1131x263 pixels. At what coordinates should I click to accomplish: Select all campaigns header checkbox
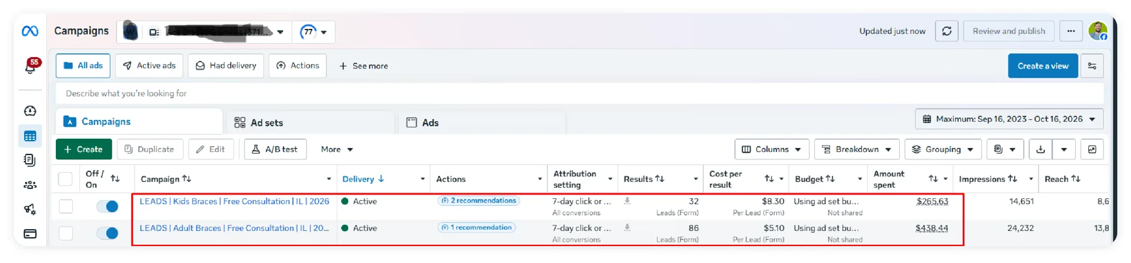(x=65, y=179)
